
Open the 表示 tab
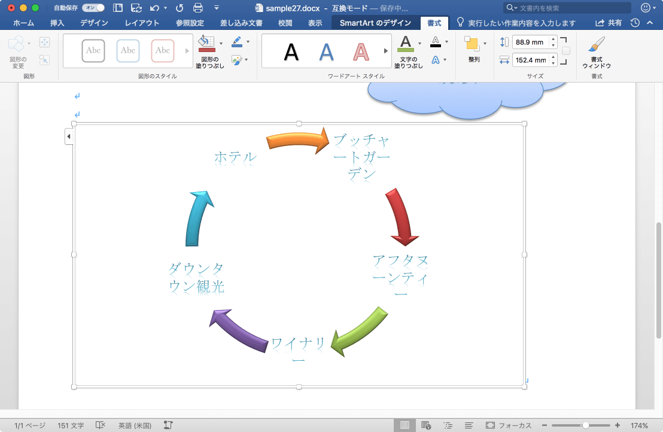pyautogui.click(x=315, y=23)
